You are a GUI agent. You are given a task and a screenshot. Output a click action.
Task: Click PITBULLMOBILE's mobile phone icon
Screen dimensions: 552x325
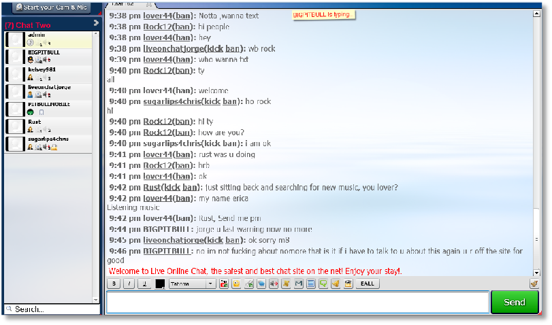42,112
